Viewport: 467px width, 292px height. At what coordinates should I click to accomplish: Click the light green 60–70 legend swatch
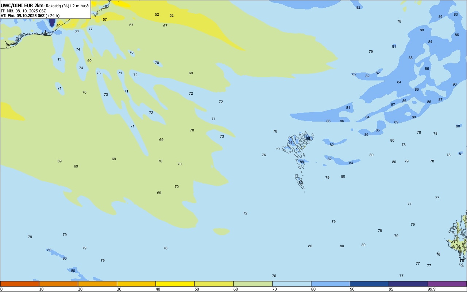pos(253,284)
